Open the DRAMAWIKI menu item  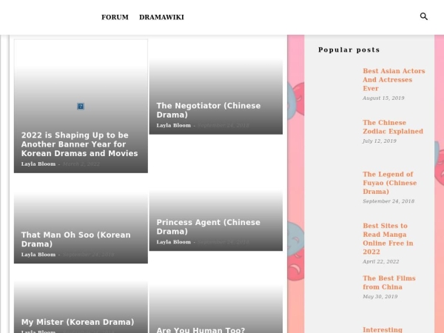pyautogui.click(x=161, y=17)
